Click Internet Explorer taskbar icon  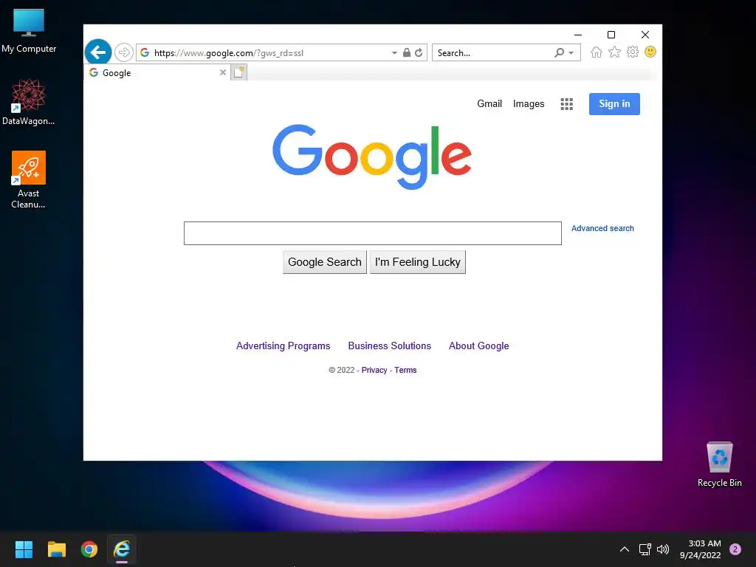(122, 549)
